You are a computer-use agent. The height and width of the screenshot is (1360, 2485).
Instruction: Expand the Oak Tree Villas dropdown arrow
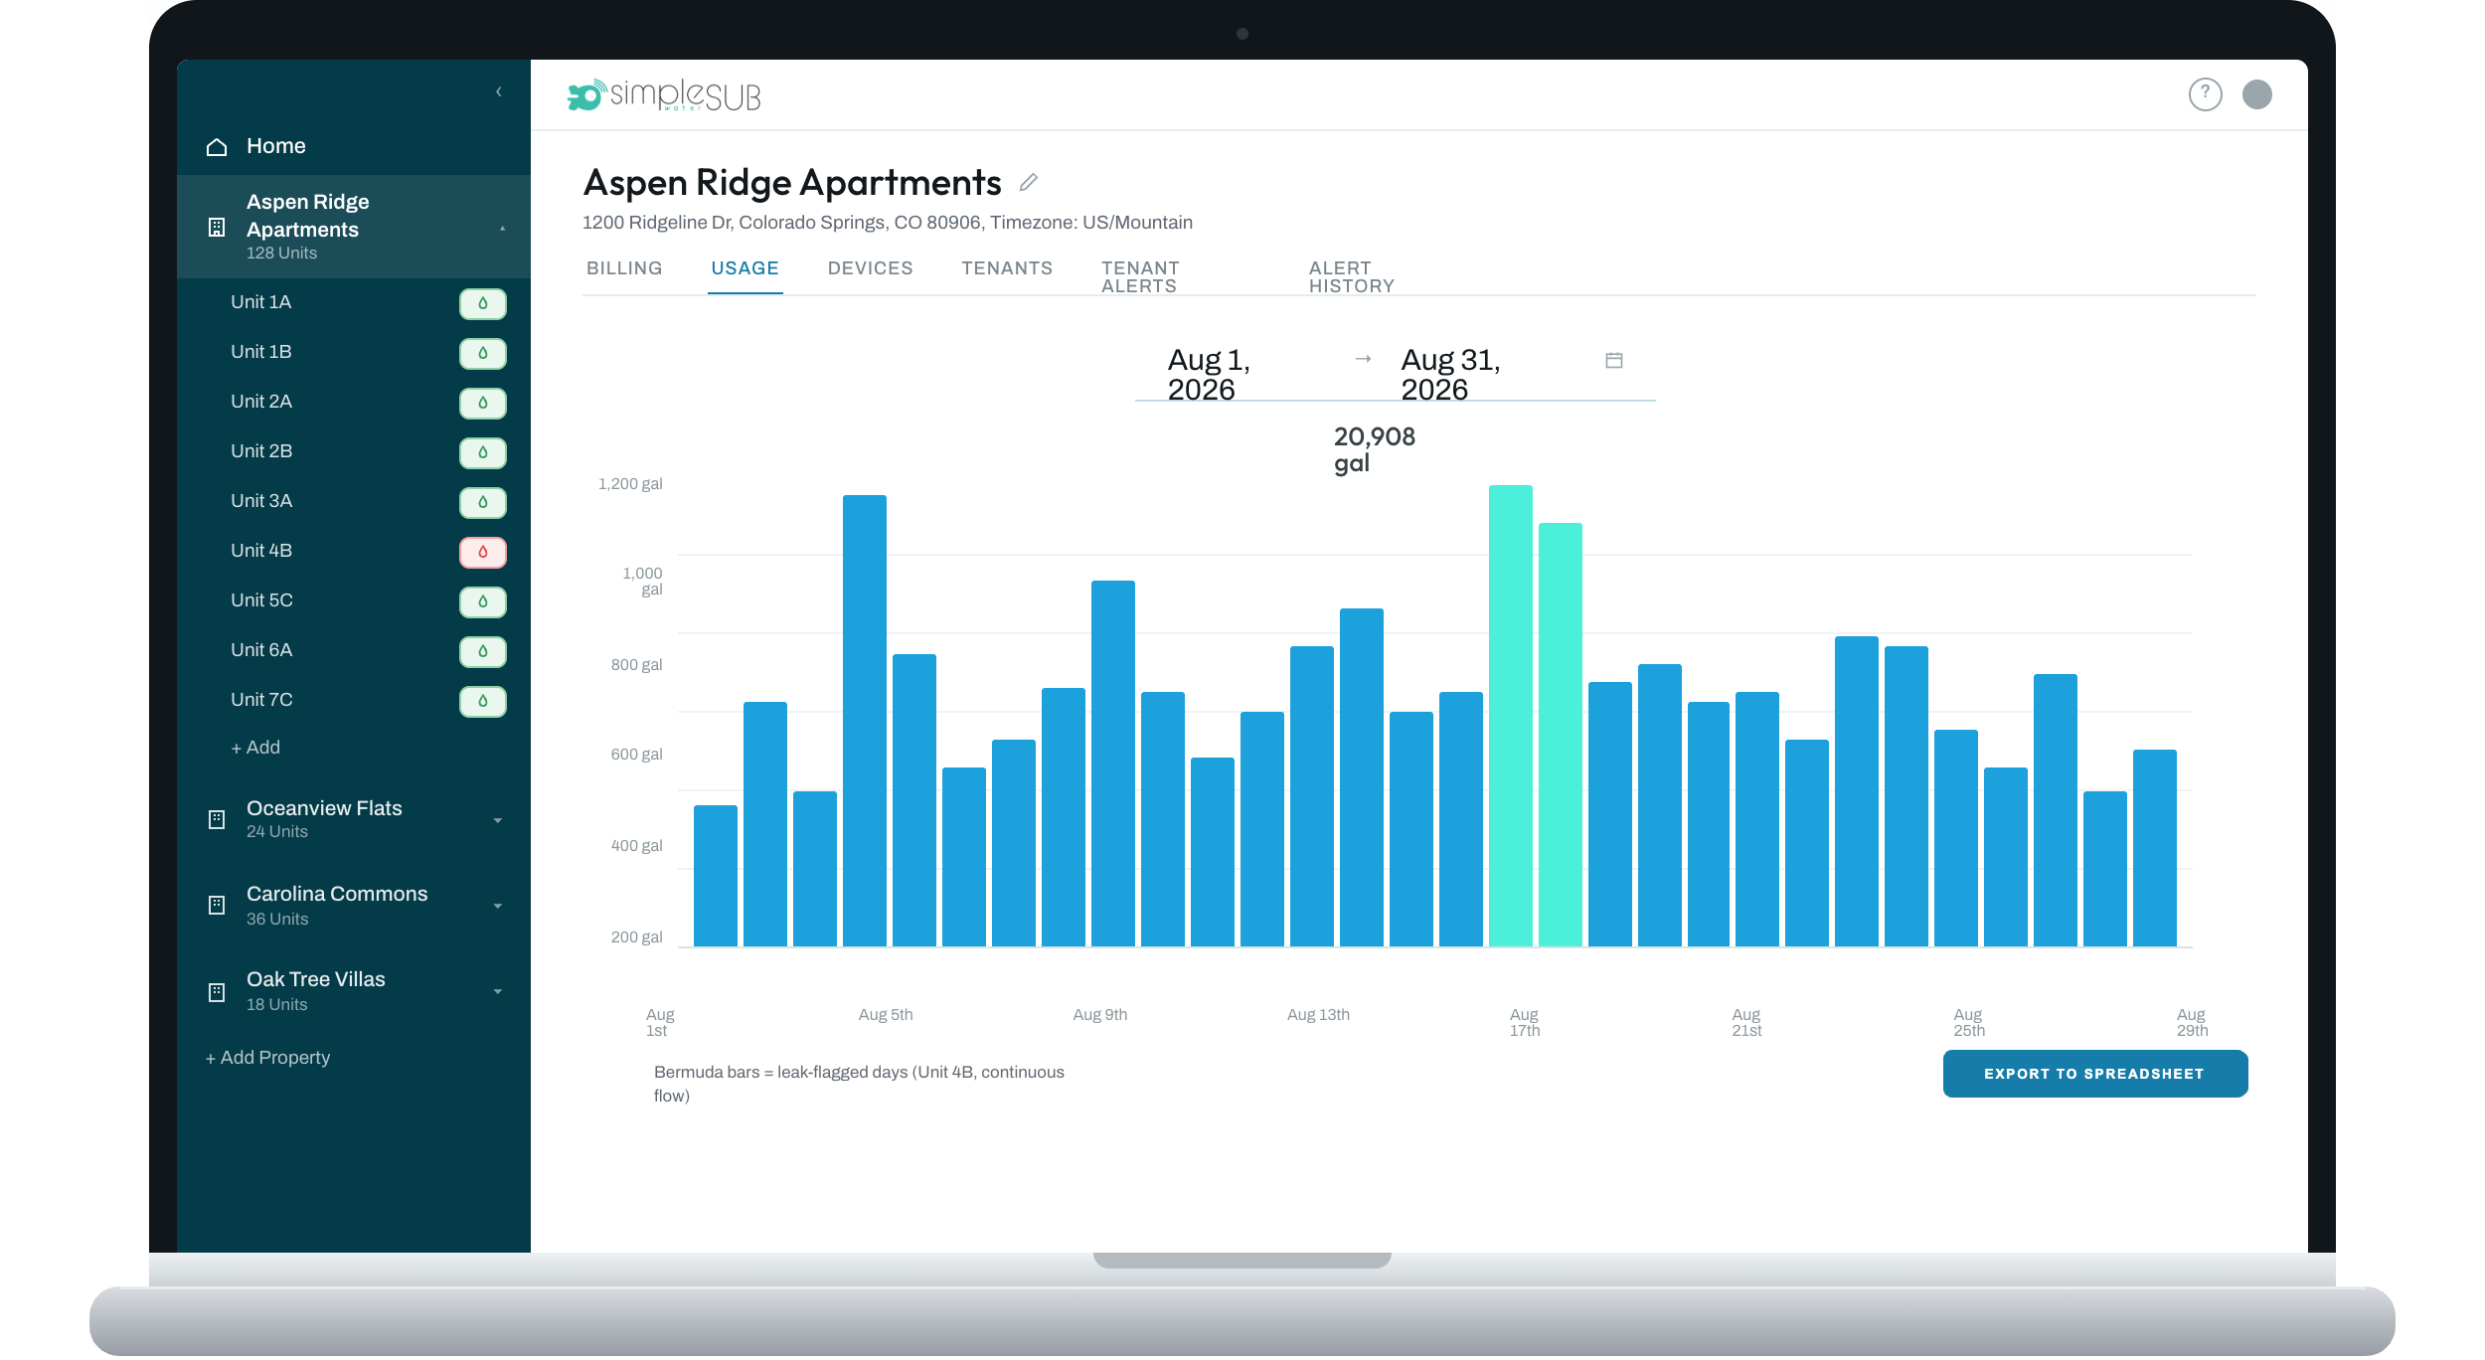click(498, 991)
